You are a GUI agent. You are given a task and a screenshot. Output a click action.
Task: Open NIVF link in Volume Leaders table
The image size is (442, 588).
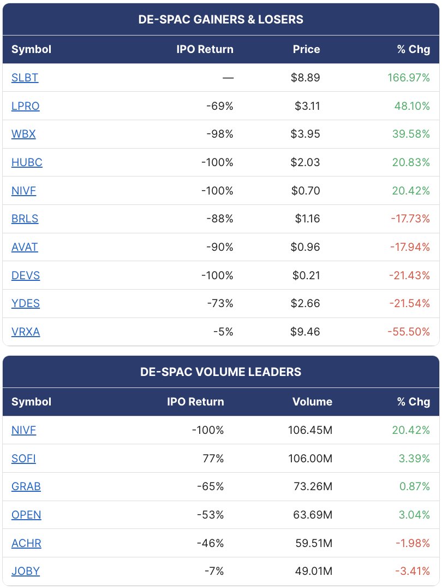(x=23, y=430)
